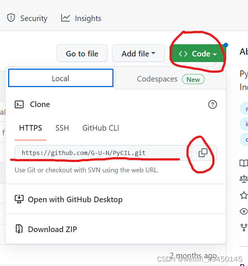Click the code brackets icon on Code button

(x=183, y=54)
